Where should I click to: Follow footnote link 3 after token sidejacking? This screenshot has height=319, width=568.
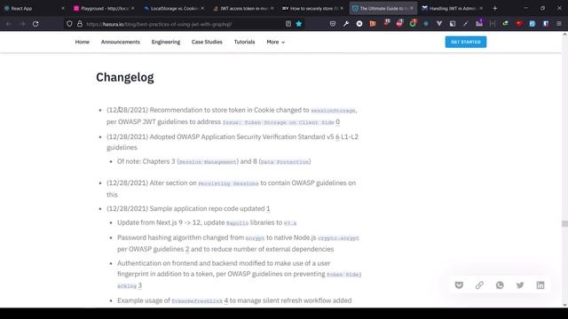coord(140,285)
